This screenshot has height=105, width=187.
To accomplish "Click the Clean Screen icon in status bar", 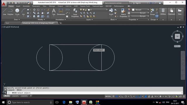I will click(x=181, y=97).
